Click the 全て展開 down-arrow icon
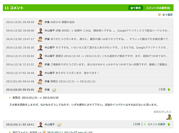The height and width of the screenshot is (133, 179). tap(159, 15)
